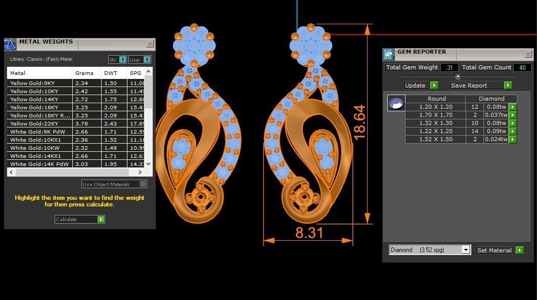This screenshot has height=300, width=537.
Task: Select the Yellow Gold:18KY R... row
Action: tap(76, 115)
